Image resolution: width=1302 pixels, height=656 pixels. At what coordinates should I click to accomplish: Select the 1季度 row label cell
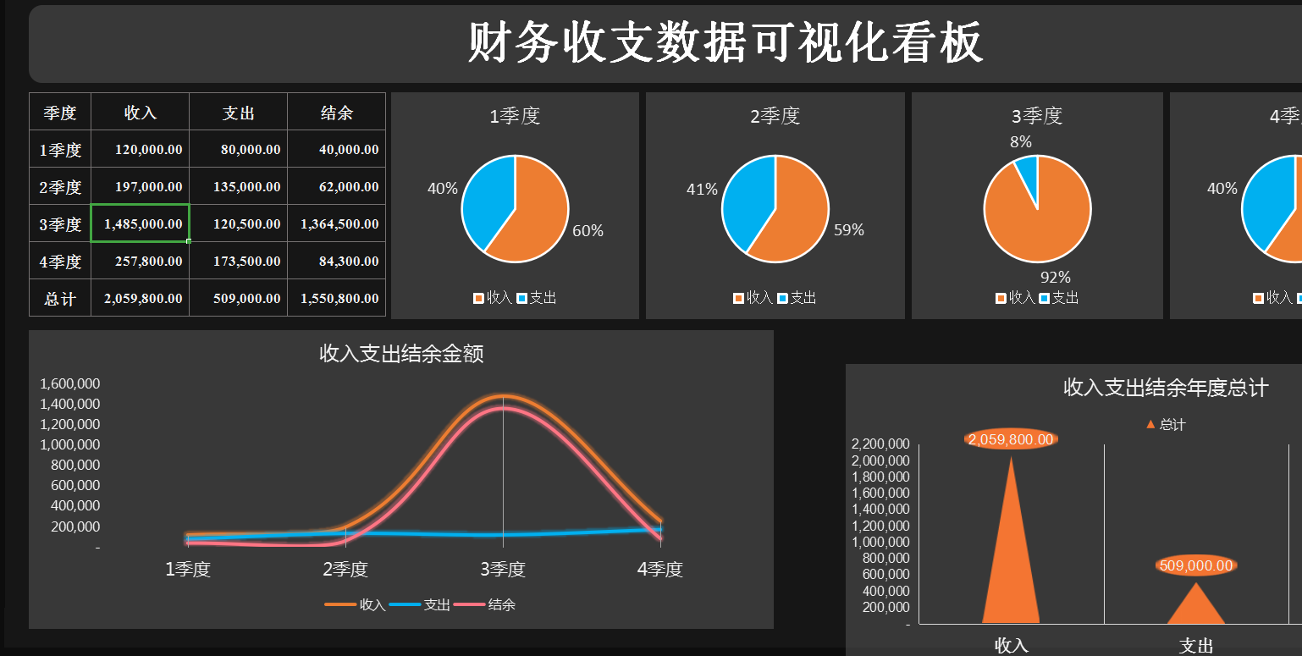(60, 149)
